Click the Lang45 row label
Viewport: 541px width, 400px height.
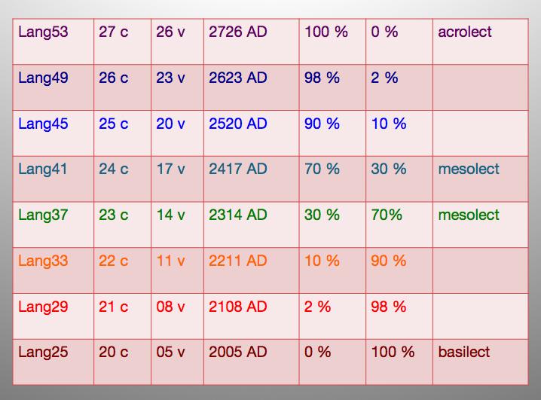pyautogui.click(x=43, y=124)
